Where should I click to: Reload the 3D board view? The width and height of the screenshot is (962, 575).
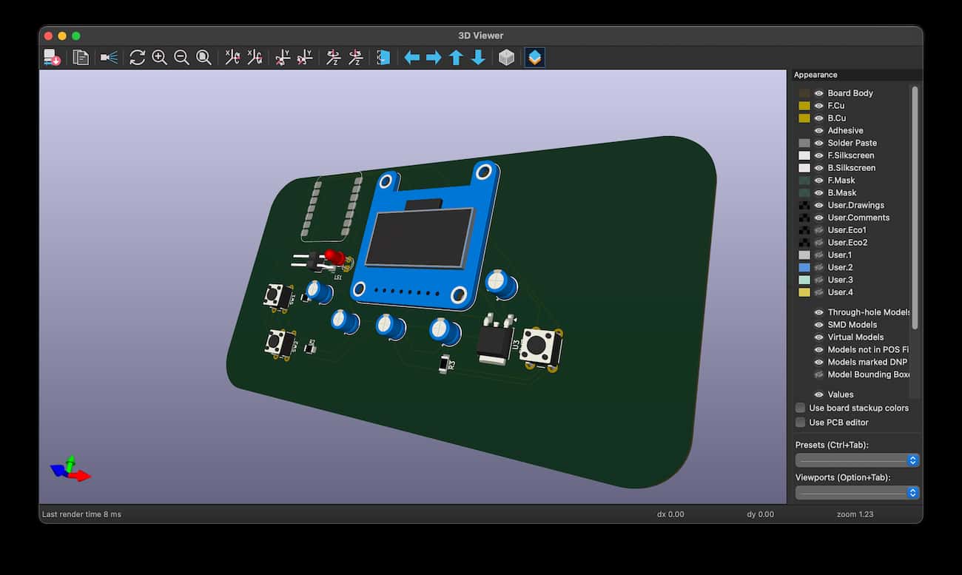138,58
